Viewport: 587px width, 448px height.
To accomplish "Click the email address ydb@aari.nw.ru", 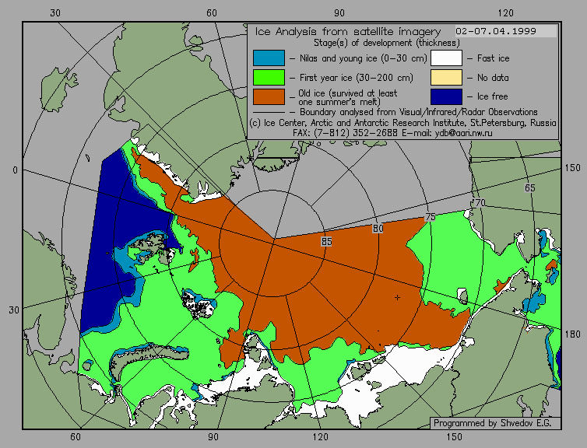I will [463, 133].
